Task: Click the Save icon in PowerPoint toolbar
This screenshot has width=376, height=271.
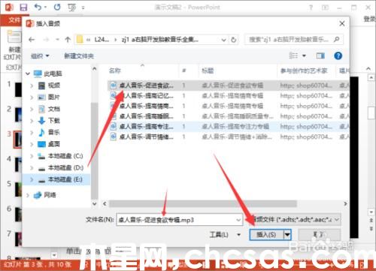Action: (x=23, y=8)
